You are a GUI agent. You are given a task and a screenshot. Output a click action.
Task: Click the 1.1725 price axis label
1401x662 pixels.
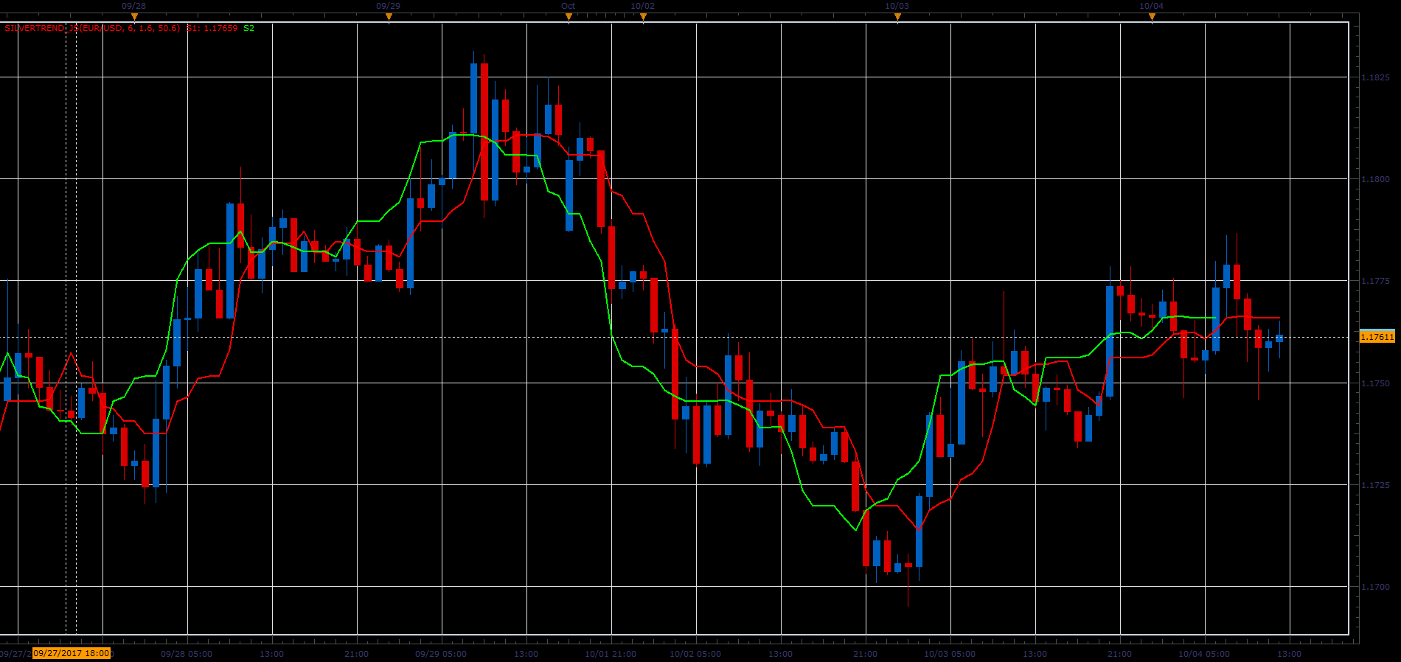(x=1375, y=485)
